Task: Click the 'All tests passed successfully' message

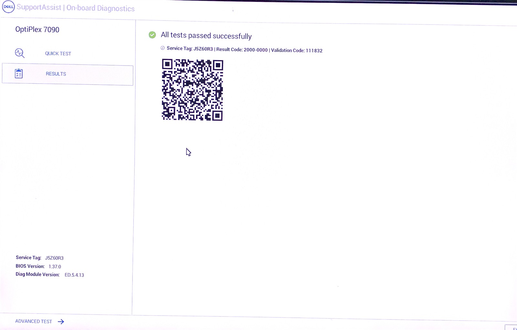Action: tap(206, 36)
